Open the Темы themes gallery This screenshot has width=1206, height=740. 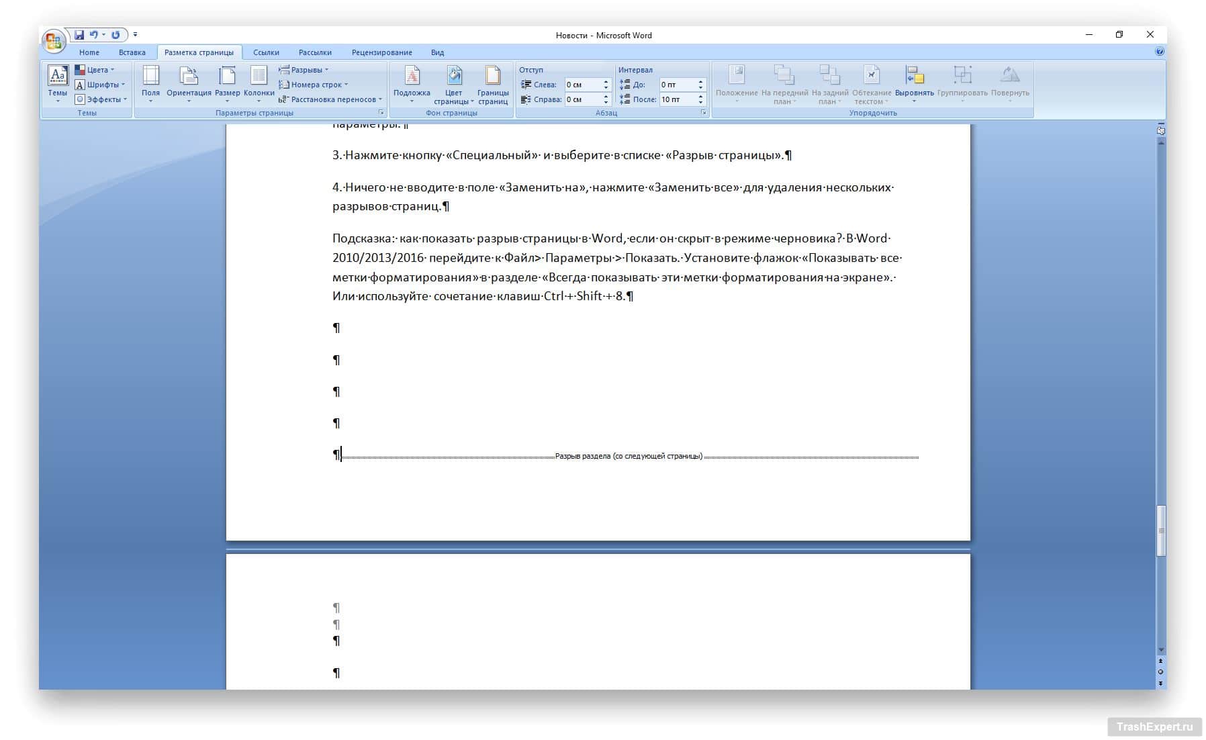(x=58, y=85)
